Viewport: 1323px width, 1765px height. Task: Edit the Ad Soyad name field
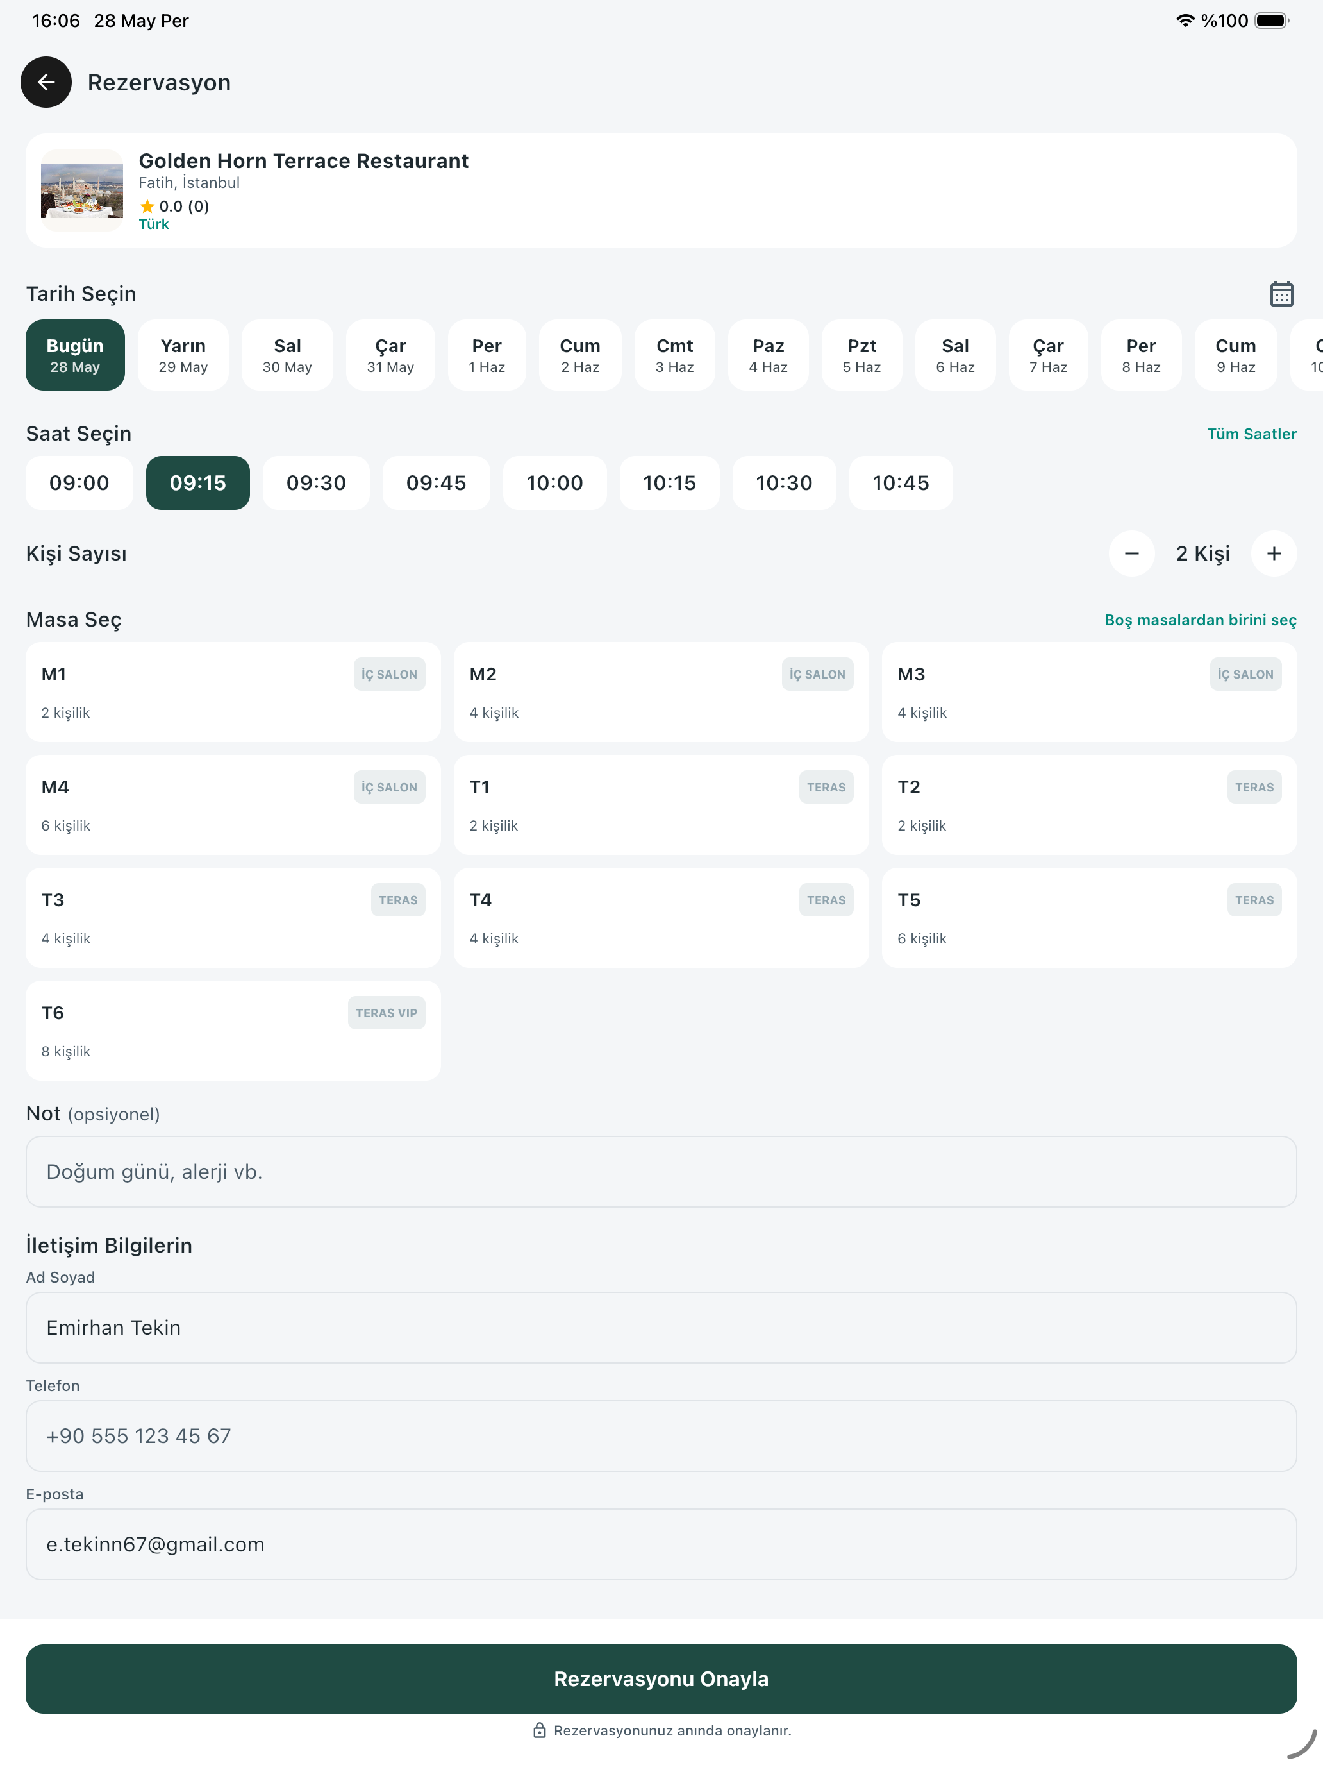click(661, 1328)
